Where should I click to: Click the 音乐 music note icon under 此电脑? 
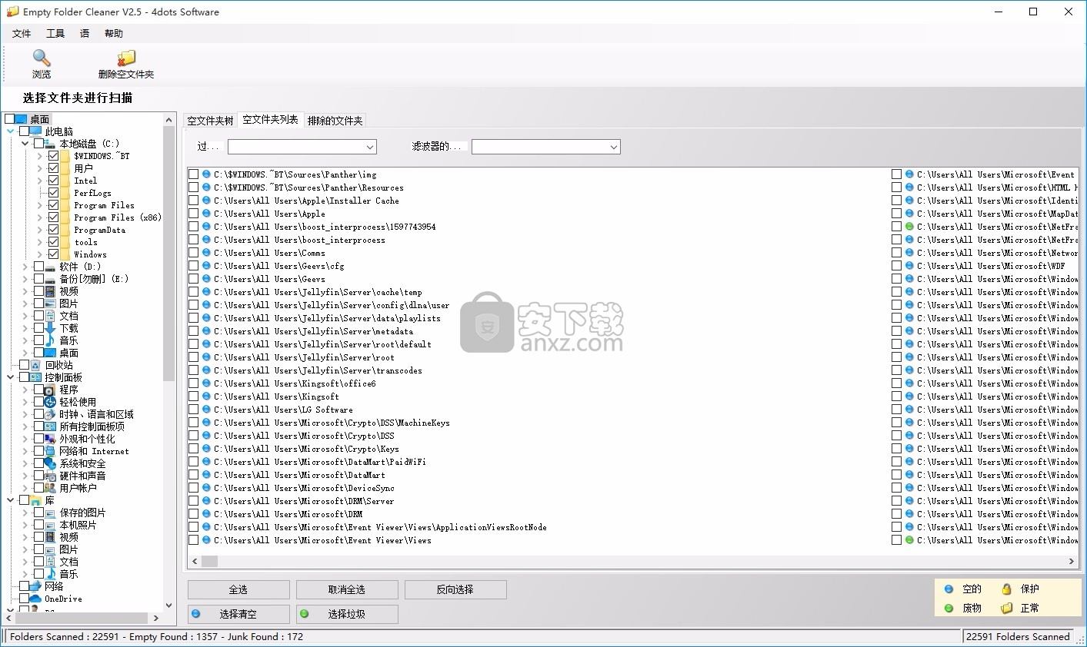pyautogui.click(x=50, y=340)
